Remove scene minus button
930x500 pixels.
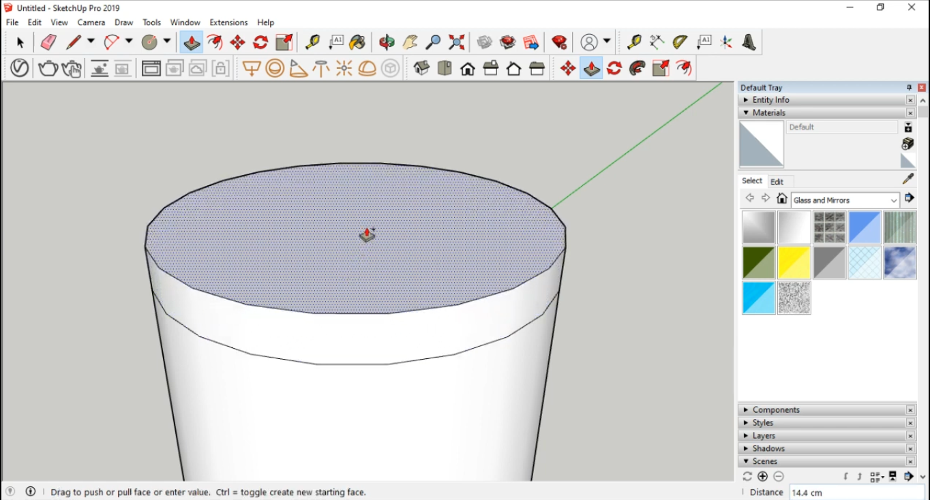coord(779,477)
